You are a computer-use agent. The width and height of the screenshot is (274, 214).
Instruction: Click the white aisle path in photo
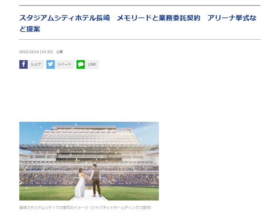click(x=89, y=196)
